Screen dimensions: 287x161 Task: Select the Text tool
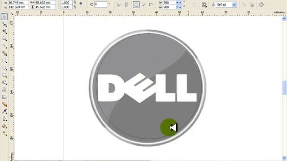(4, 89)
